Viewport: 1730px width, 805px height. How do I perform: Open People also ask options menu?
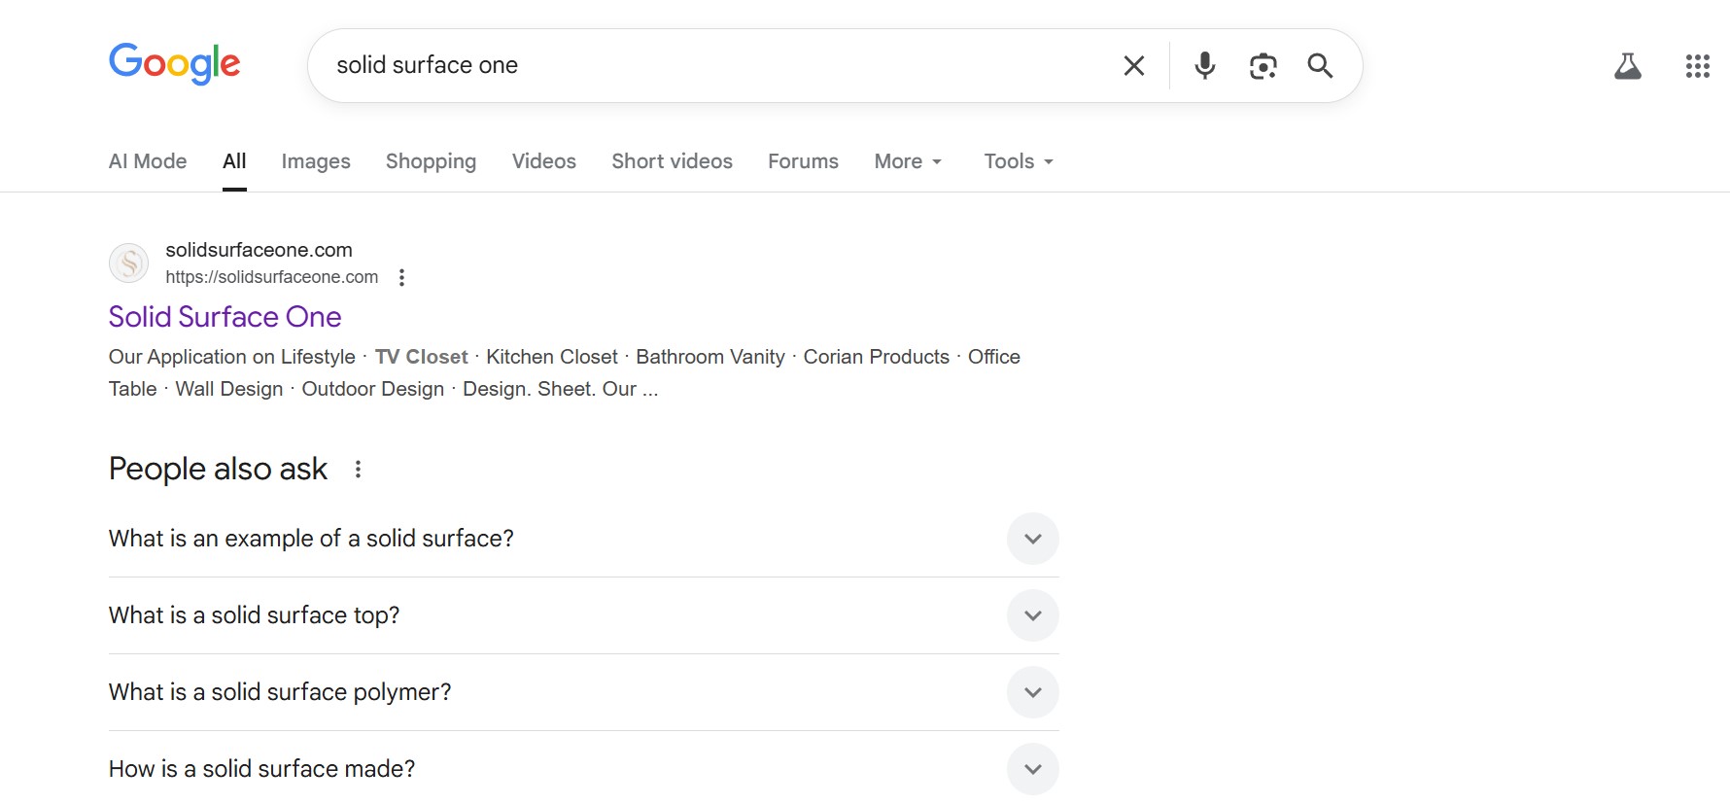[x=358, y=470]
